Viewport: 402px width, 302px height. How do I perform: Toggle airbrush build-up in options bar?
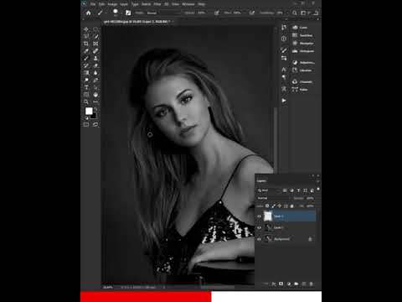[x=252, y=13]
